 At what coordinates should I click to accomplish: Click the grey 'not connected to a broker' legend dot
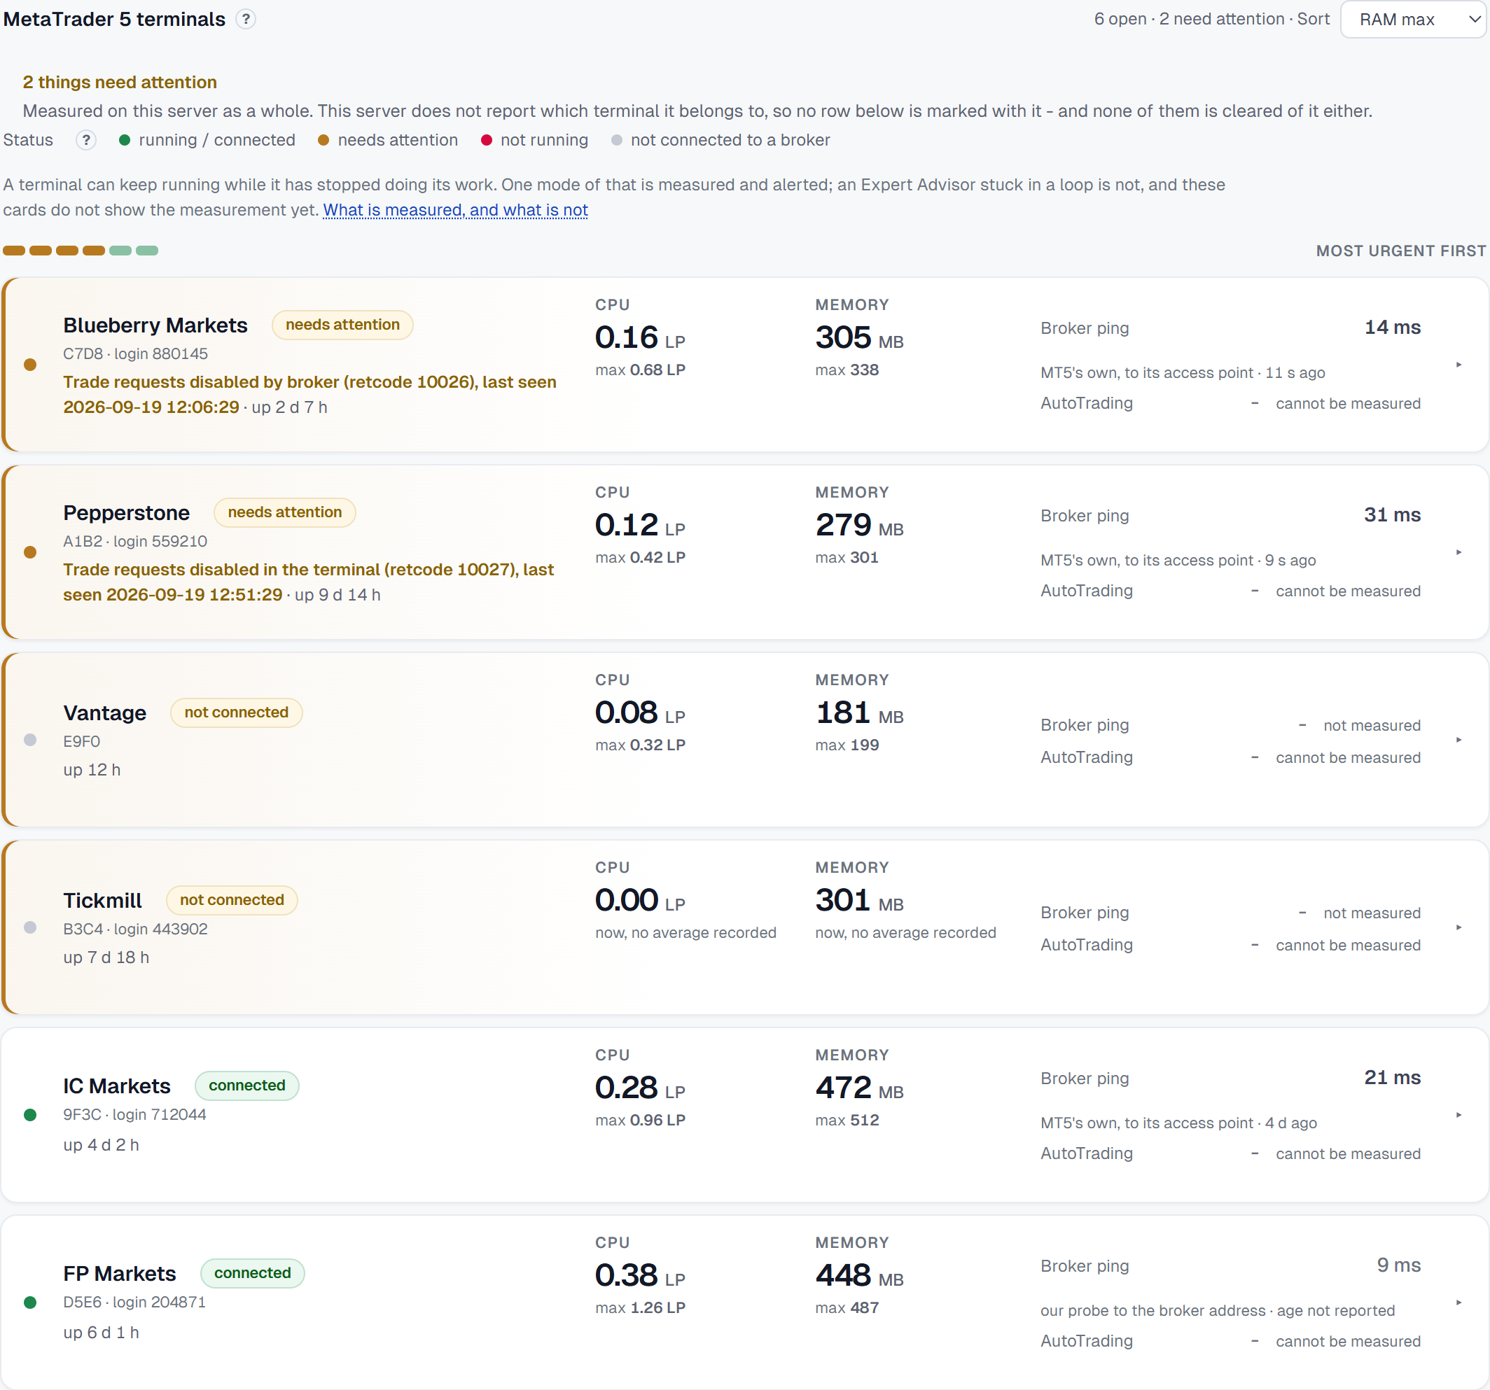coord(616,140)
